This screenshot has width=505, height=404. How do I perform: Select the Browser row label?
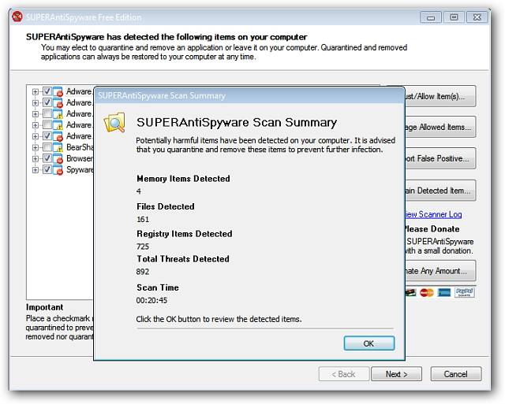pos(80,158)
